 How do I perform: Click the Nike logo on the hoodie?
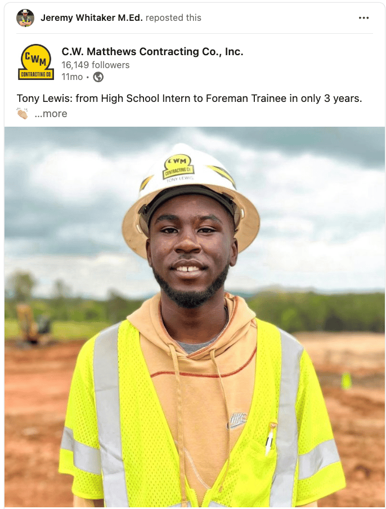[x=238, y=420]
